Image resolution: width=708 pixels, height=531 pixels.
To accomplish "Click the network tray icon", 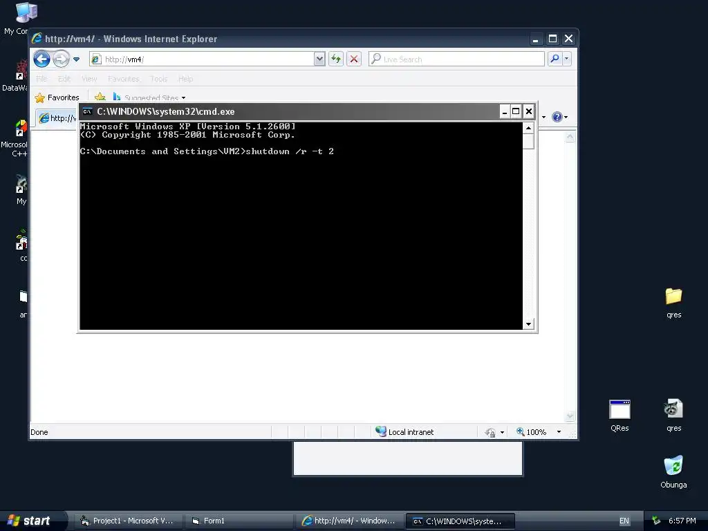I will (x=656, y=521).
